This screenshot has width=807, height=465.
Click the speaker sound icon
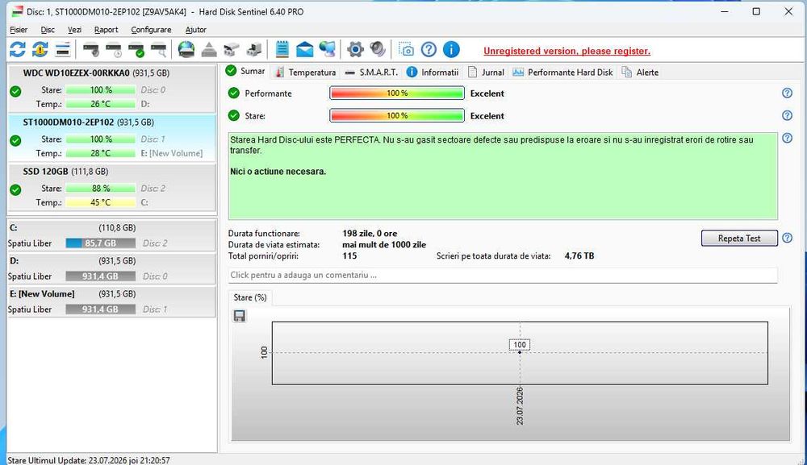(x=378, y=50)
